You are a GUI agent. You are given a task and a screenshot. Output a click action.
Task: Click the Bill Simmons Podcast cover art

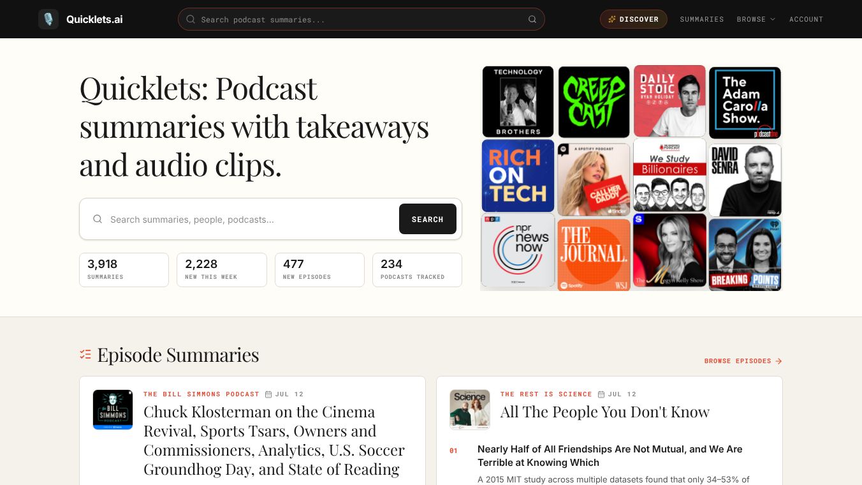click(113, 409)
